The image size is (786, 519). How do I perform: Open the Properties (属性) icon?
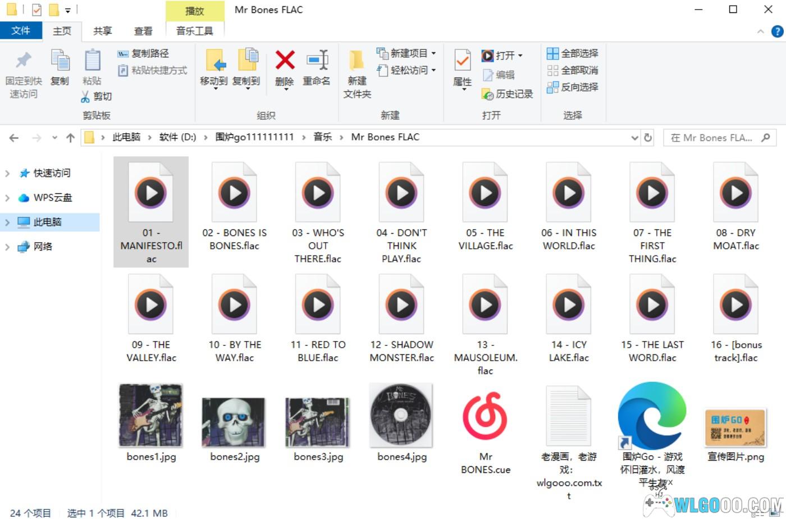462,61
